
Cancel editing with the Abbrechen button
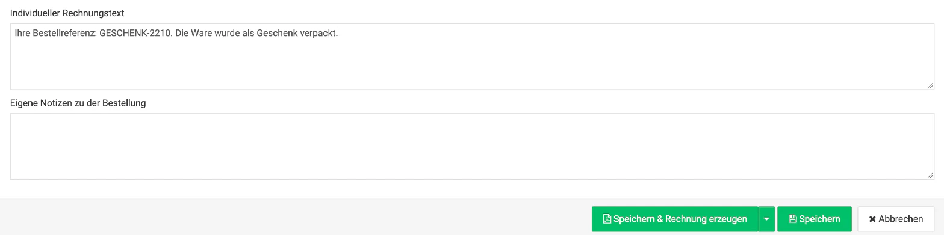896,219
